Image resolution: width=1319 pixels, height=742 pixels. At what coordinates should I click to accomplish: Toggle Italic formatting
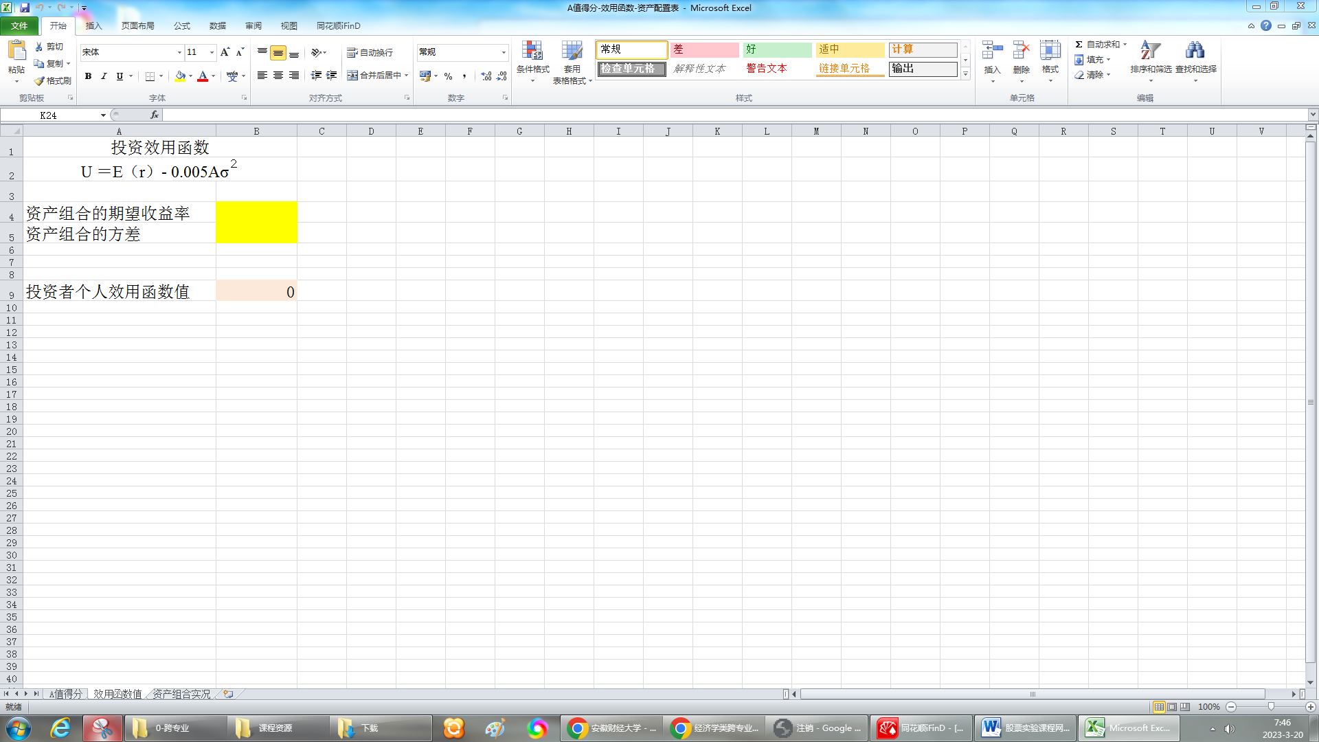coord(104,76)
